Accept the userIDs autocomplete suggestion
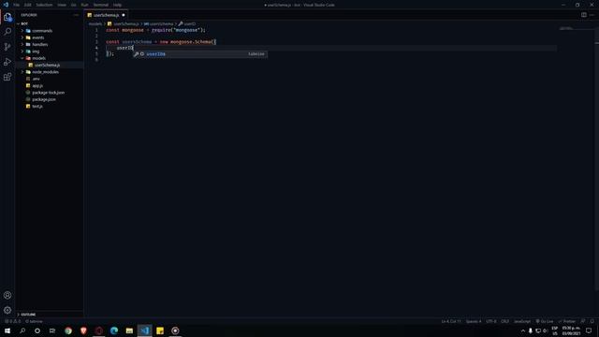Image resolution: width=599 pixels, height=337 pixels. [199, 54]
